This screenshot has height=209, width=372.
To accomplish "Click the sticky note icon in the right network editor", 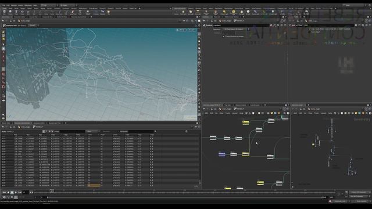I will click(x=356, y=113).
